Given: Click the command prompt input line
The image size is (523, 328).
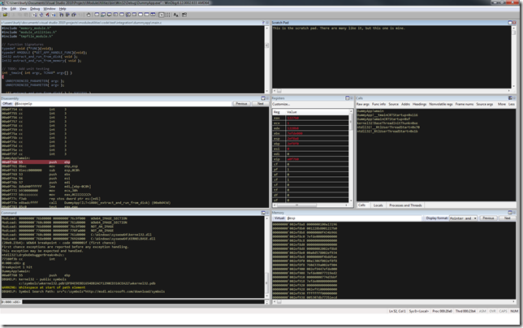Looking at the screenshot, I should pos(144,302).
